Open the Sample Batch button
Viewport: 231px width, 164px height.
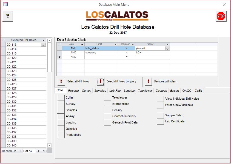160,116
